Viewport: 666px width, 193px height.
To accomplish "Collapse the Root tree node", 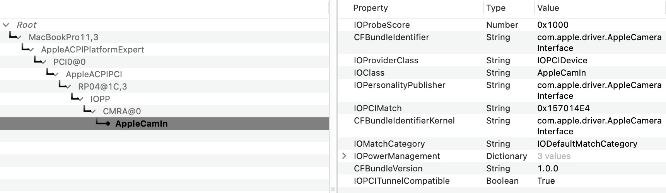I will [x=6, y=25].
